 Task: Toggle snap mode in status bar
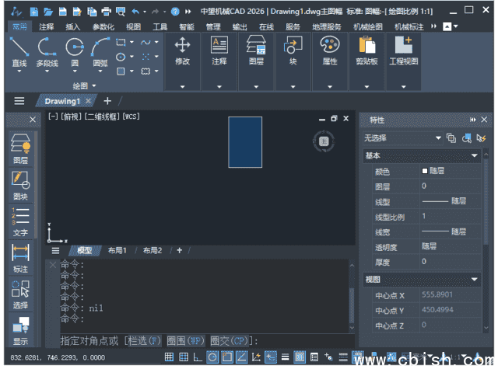tap(169, 357)
